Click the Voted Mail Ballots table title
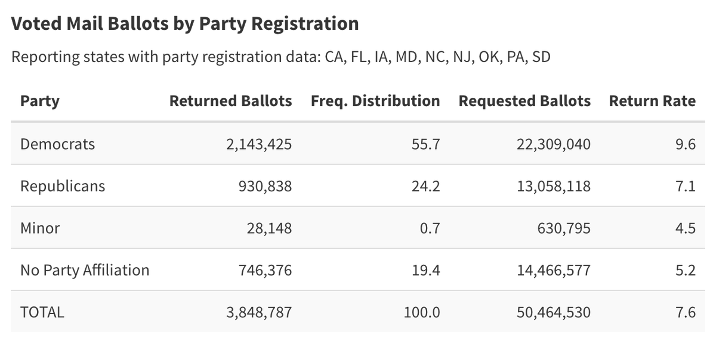Screen dimensions: 716x344 click(x=185, y=24)
